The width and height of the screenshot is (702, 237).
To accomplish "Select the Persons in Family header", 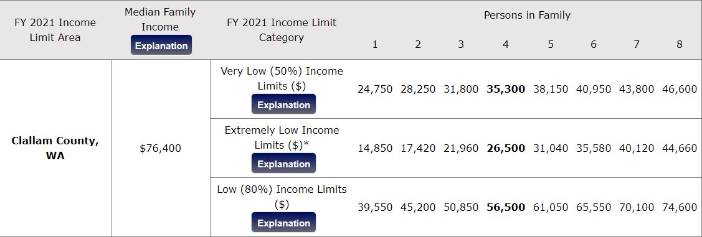I will point(527,15).
